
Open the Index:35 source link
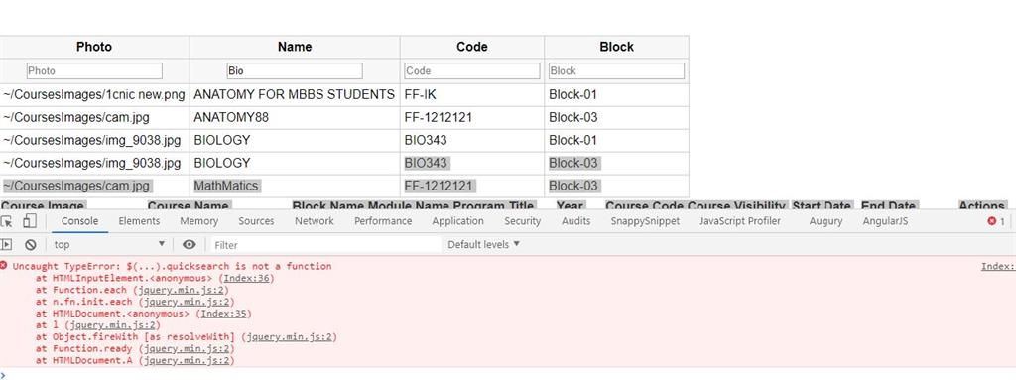[225, 314]
